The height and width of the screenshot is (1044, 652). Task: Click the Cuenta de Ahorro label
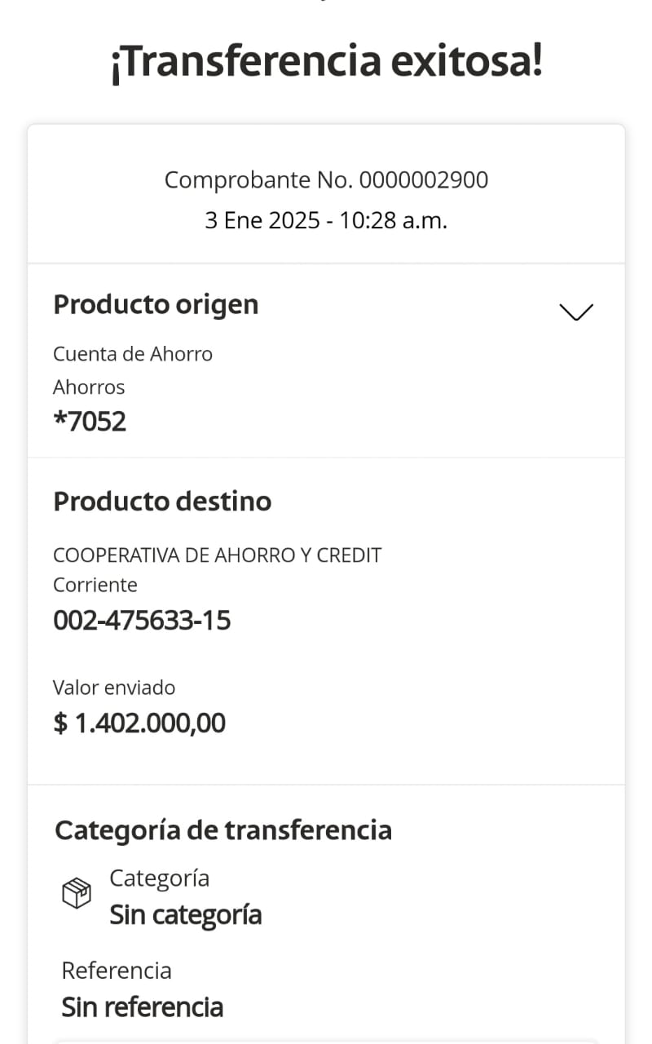pos(133,354)
